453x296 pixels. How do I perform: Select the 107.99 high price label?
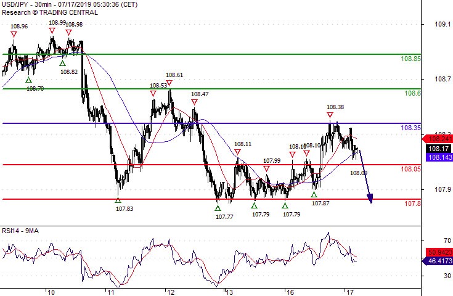[x=272, y=161]
